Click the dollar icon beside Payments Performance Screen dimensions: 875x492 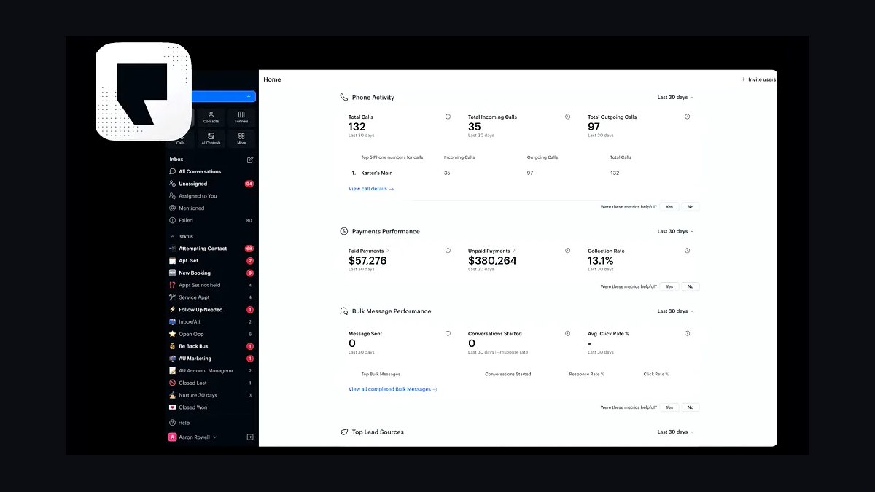click(x=344, y=231)
